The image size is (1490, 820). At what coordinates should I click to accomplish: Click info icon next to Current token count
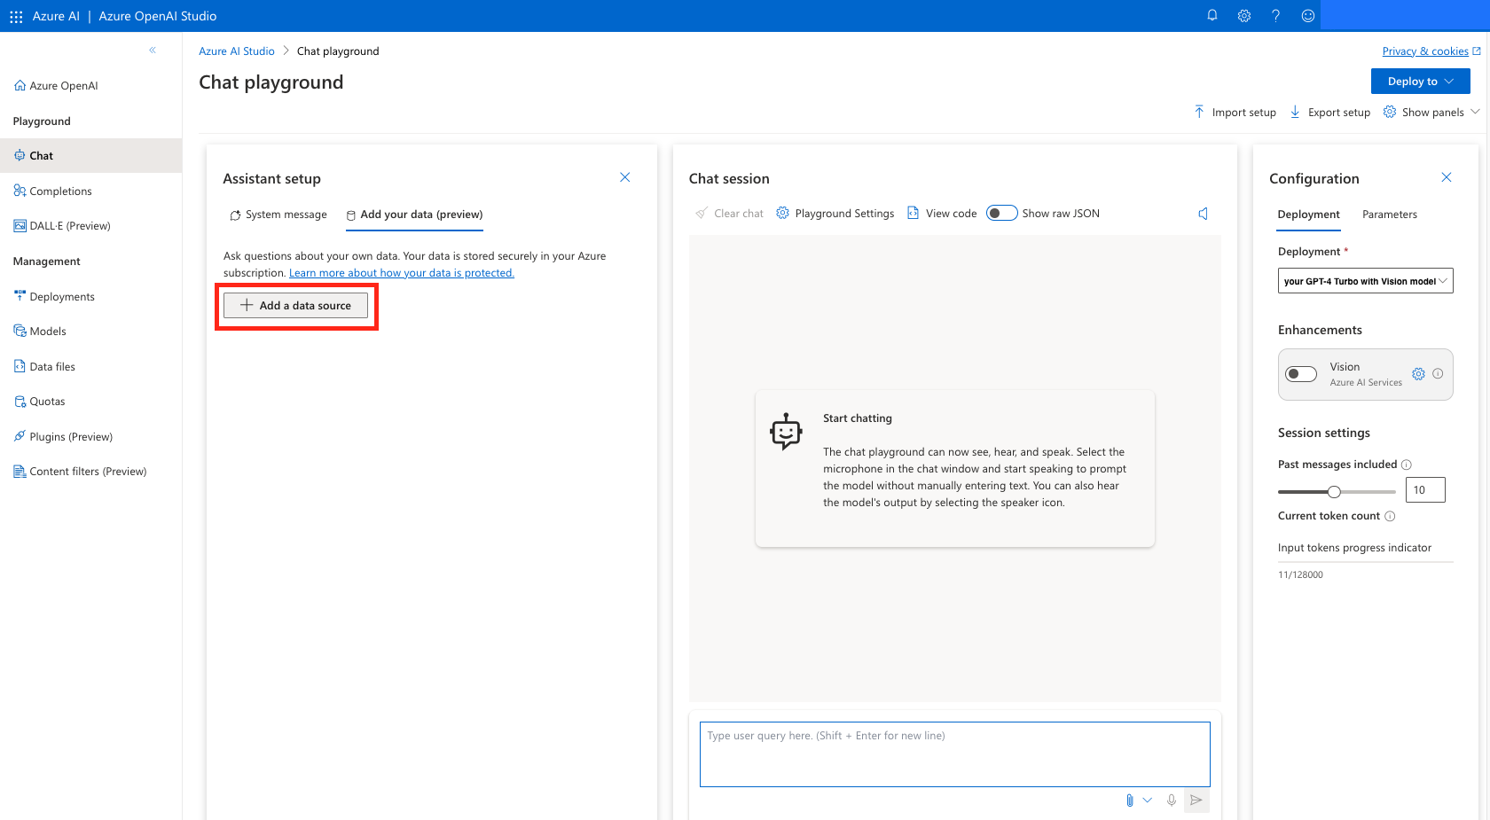(x=1390, y=516)
